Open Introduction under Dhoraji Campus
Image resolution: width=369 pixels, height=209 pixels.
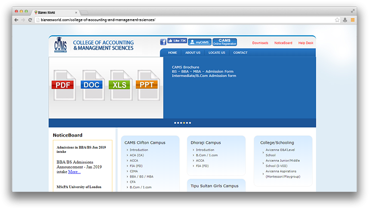pyautogui.click(x=205, y=150)
